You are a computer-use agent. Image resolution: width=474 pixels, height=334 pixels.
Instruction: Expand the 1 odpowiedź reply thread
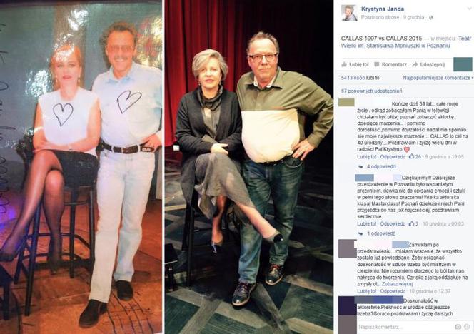[x=381, y=233]
